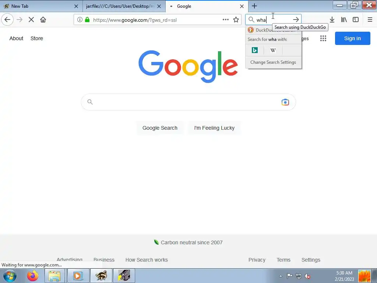377x283 pixels.
Task: Open the downloads arrow icon
Action: click(x=332, y=20)
